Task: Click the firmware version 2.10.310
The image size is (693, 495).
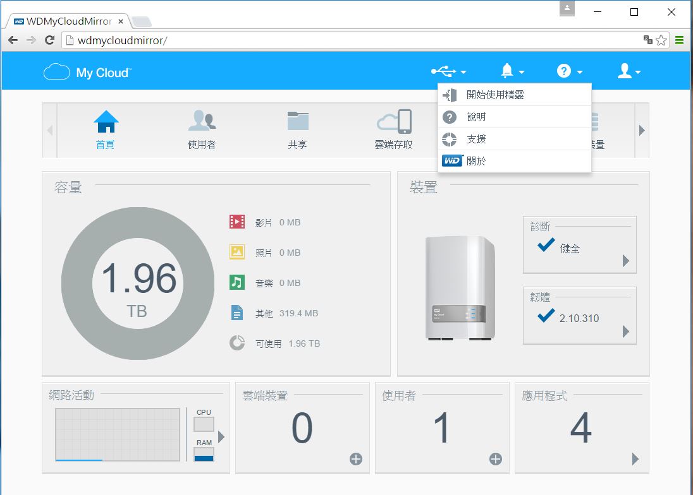Action: point(579,318)
